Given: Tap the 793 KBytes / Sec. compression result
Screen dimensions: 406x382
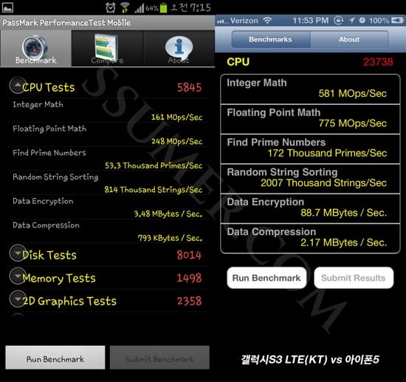Looking at the screenshot, I should click(170, 238).
